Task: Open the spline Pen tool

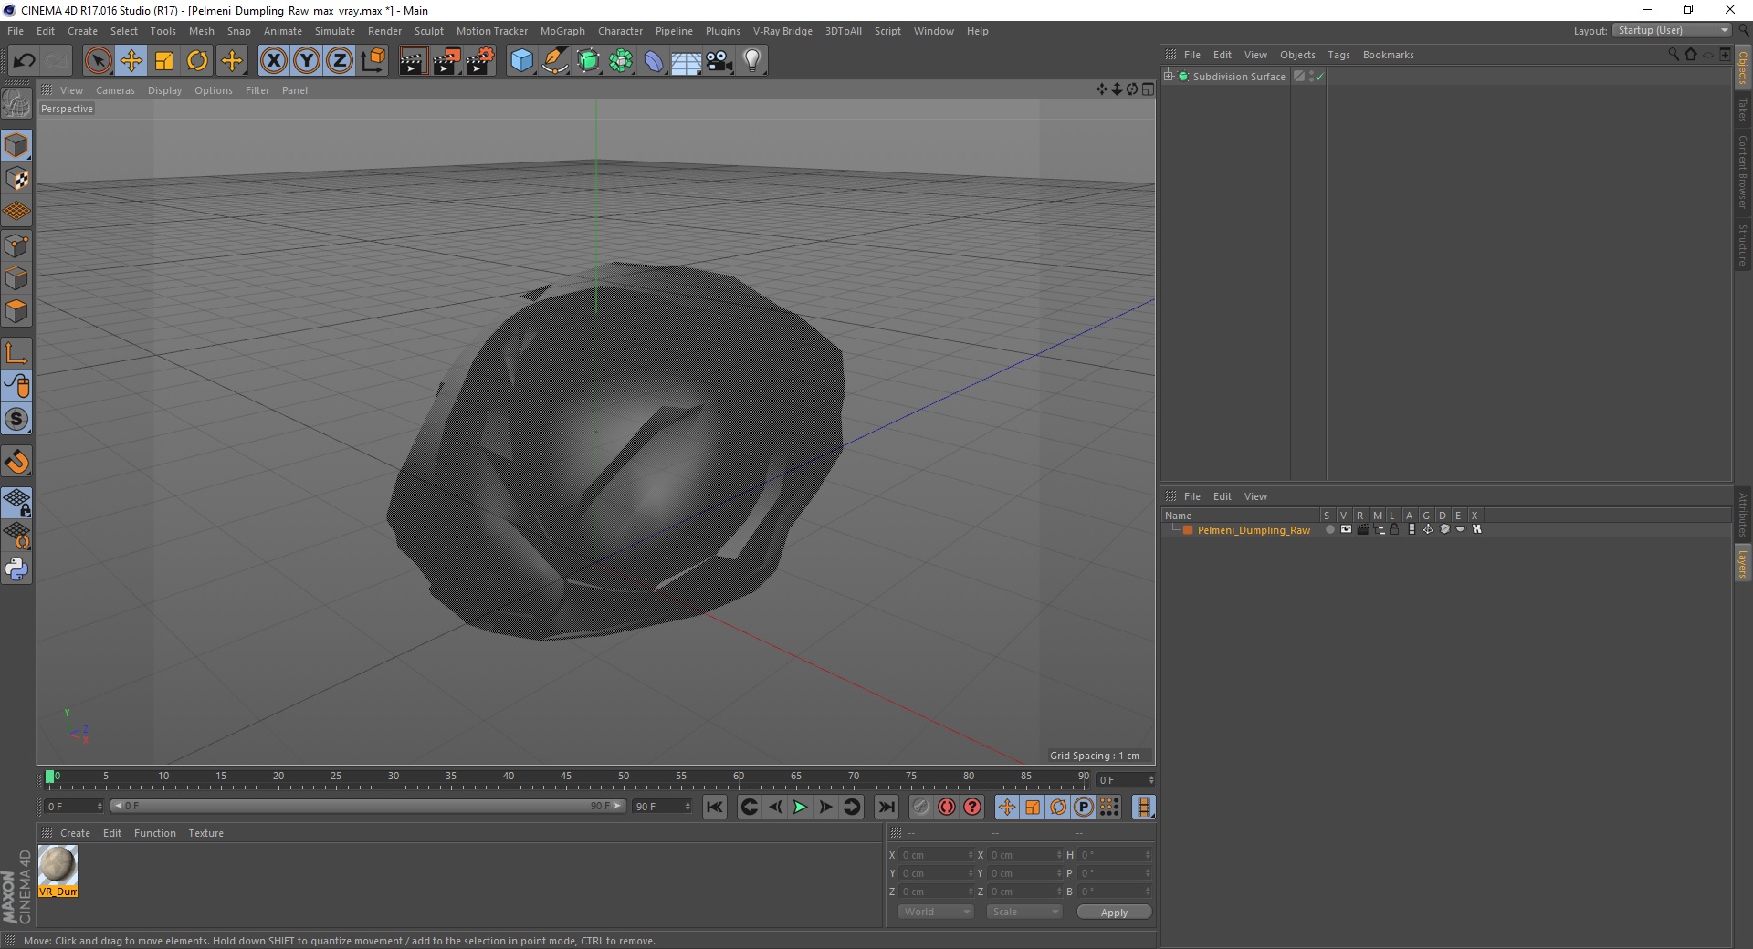Action: 555,61
